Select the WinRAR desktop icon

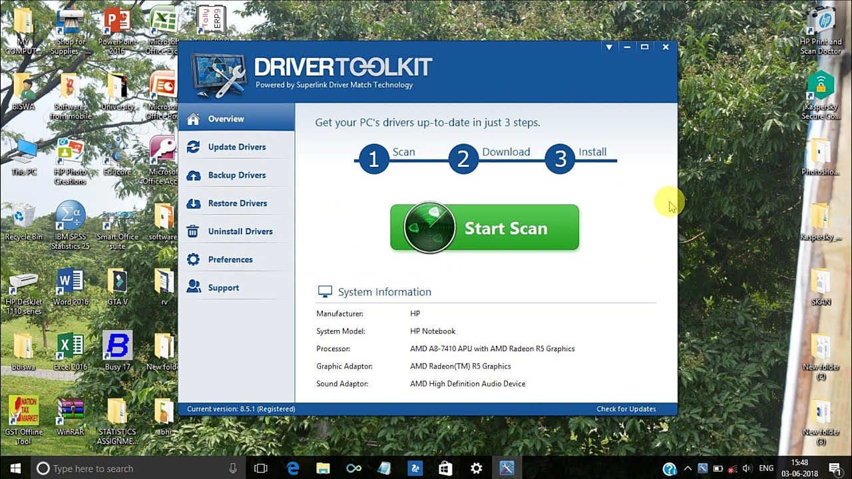tap(71, 416)
